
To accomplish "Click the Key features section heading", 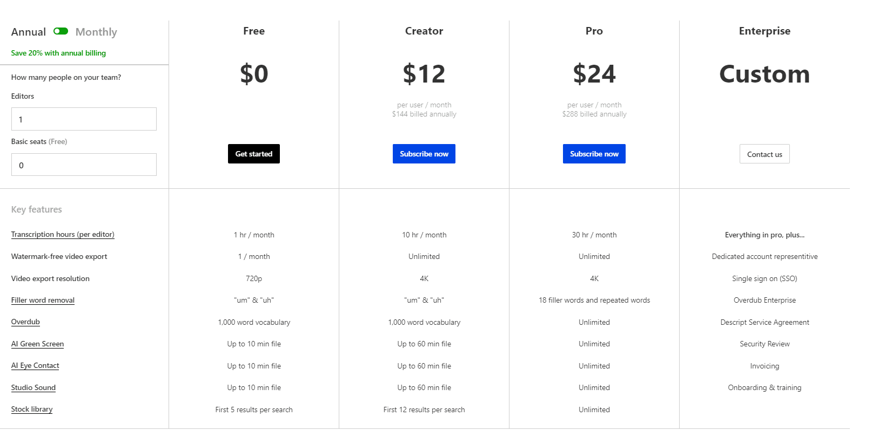I will [x=36, y=209].
